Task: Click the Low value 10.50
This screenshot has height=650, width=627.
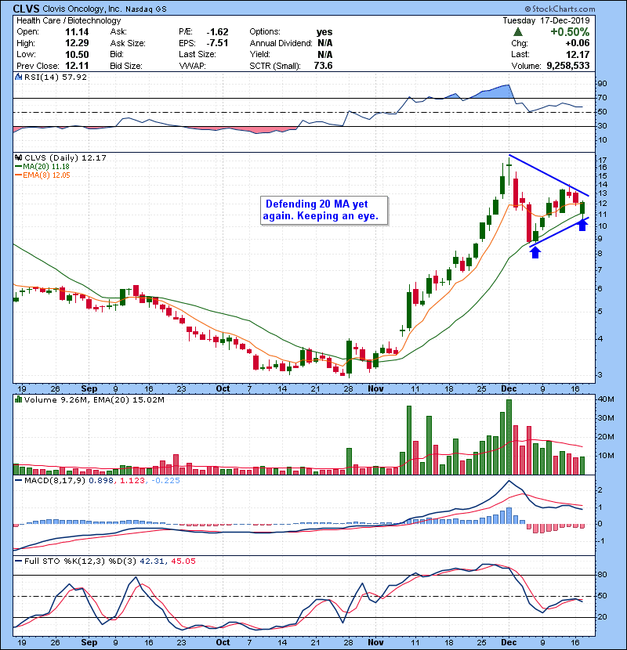Action: click(x=77, y=54)
